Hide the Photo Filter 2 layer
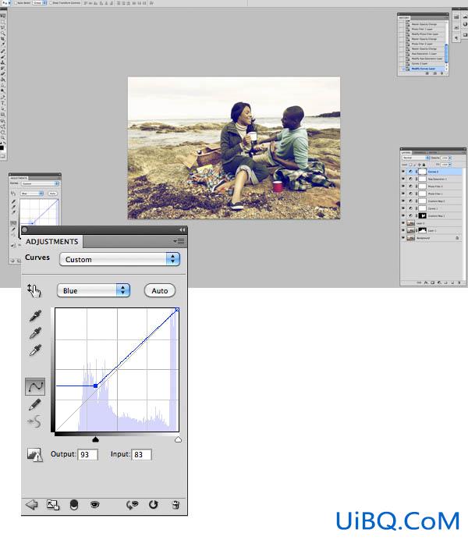 pyautogui.click(x=403, y=187)
